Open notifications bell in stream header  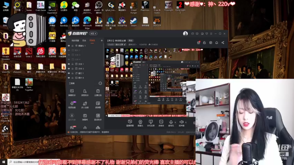click(216, 43)
